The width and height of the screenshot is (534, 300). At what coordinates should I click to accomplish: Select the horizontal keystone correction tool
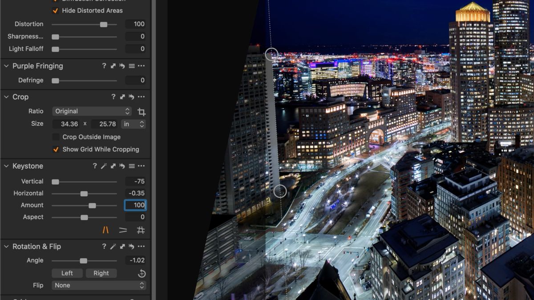pos(123,230)
